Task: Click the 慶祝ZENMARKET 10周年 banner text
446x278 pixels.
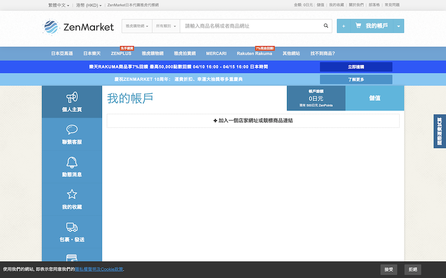Action: tap(178, 79)
